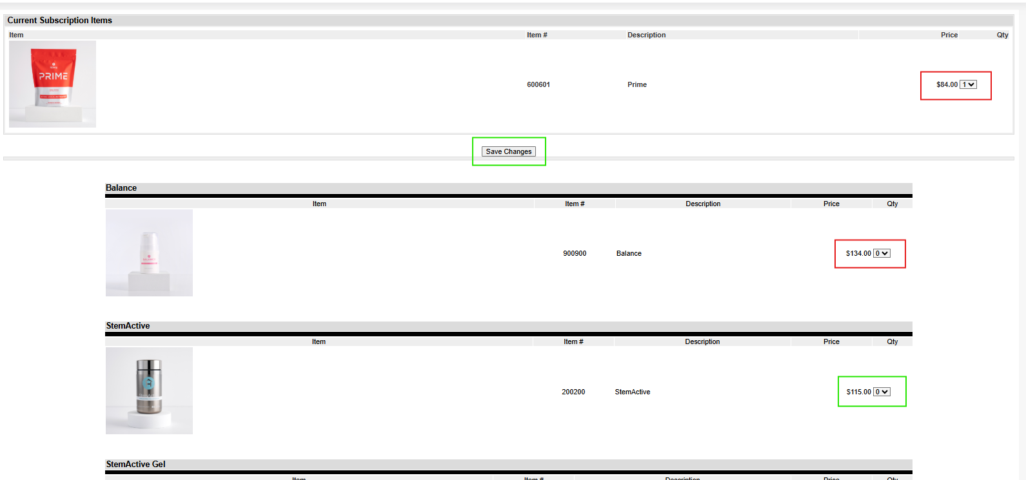Click the StemActive description text

(633, 392)
